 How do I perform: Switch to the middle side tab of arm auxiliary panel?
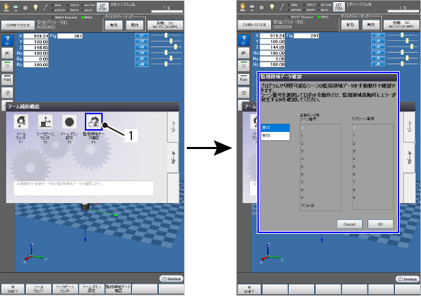click(173, 157)
